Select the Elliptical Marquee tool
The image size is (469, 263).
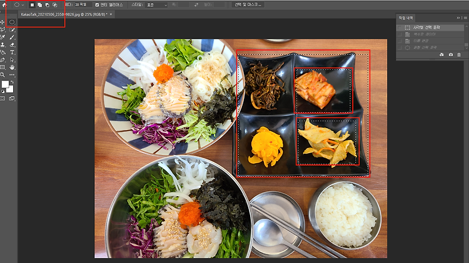pyautogui.click(x=12, y=22)
